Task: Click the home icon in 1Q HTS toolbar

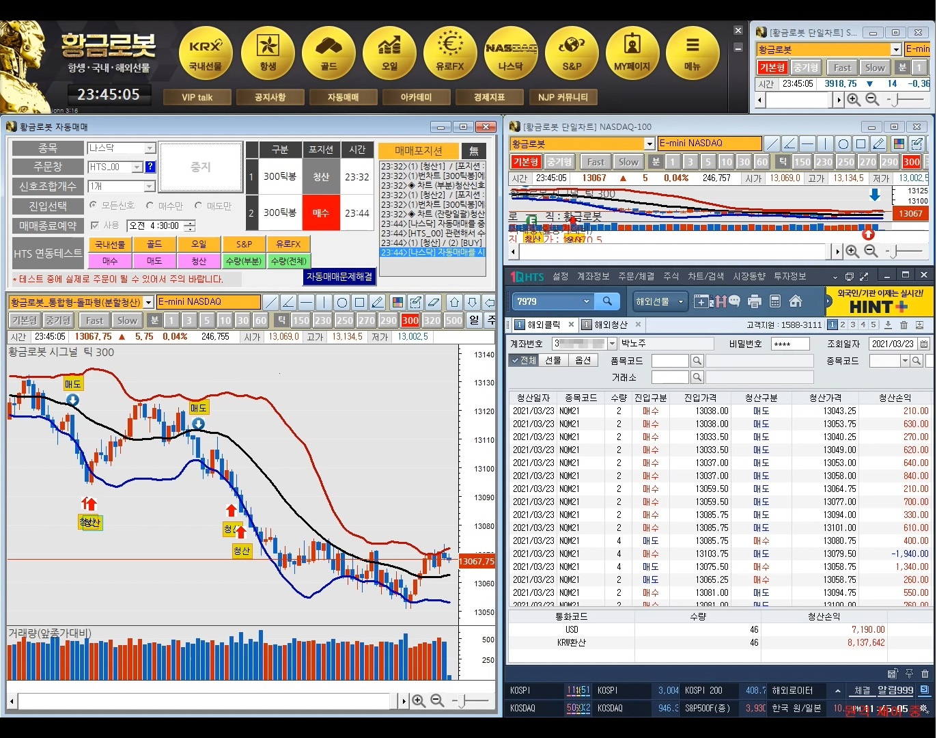Action: (x=796, y=301)
